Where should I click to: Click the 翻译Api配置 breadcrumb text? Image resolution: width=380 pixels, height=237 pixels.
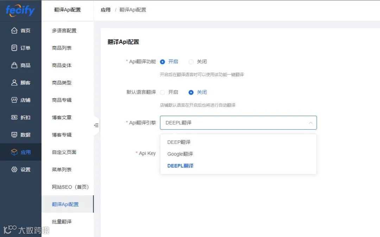[133, 10]
